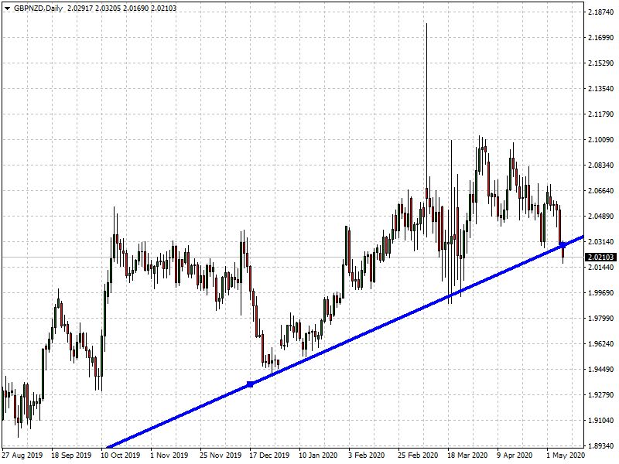Click the 25 Feb 2020 date label
Screen dimensions: 619x464
click(418, 455)
